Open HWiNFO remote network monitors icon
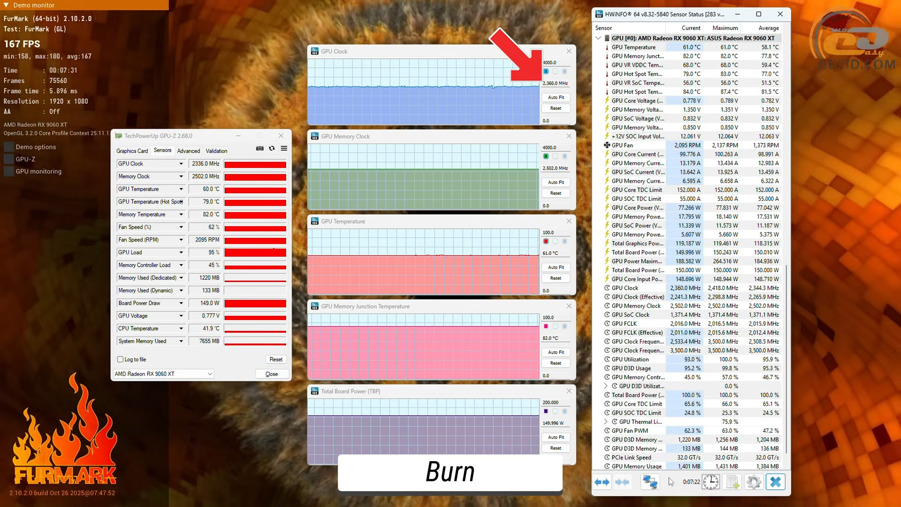Viewport: 901px width, 507px height. pos(650,482)
